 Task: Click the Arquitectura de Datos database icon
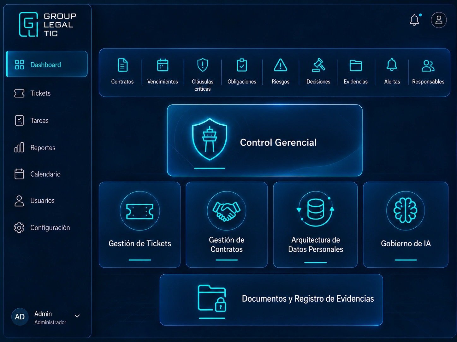[316, 209]
